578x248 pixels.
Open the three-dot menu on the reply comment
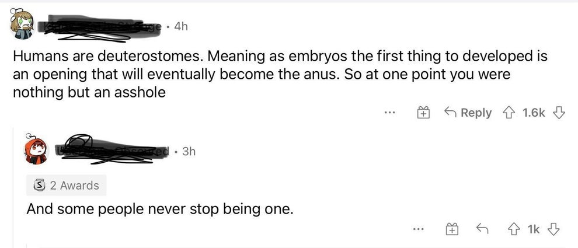pyautogui.click(x=417, y=230)
